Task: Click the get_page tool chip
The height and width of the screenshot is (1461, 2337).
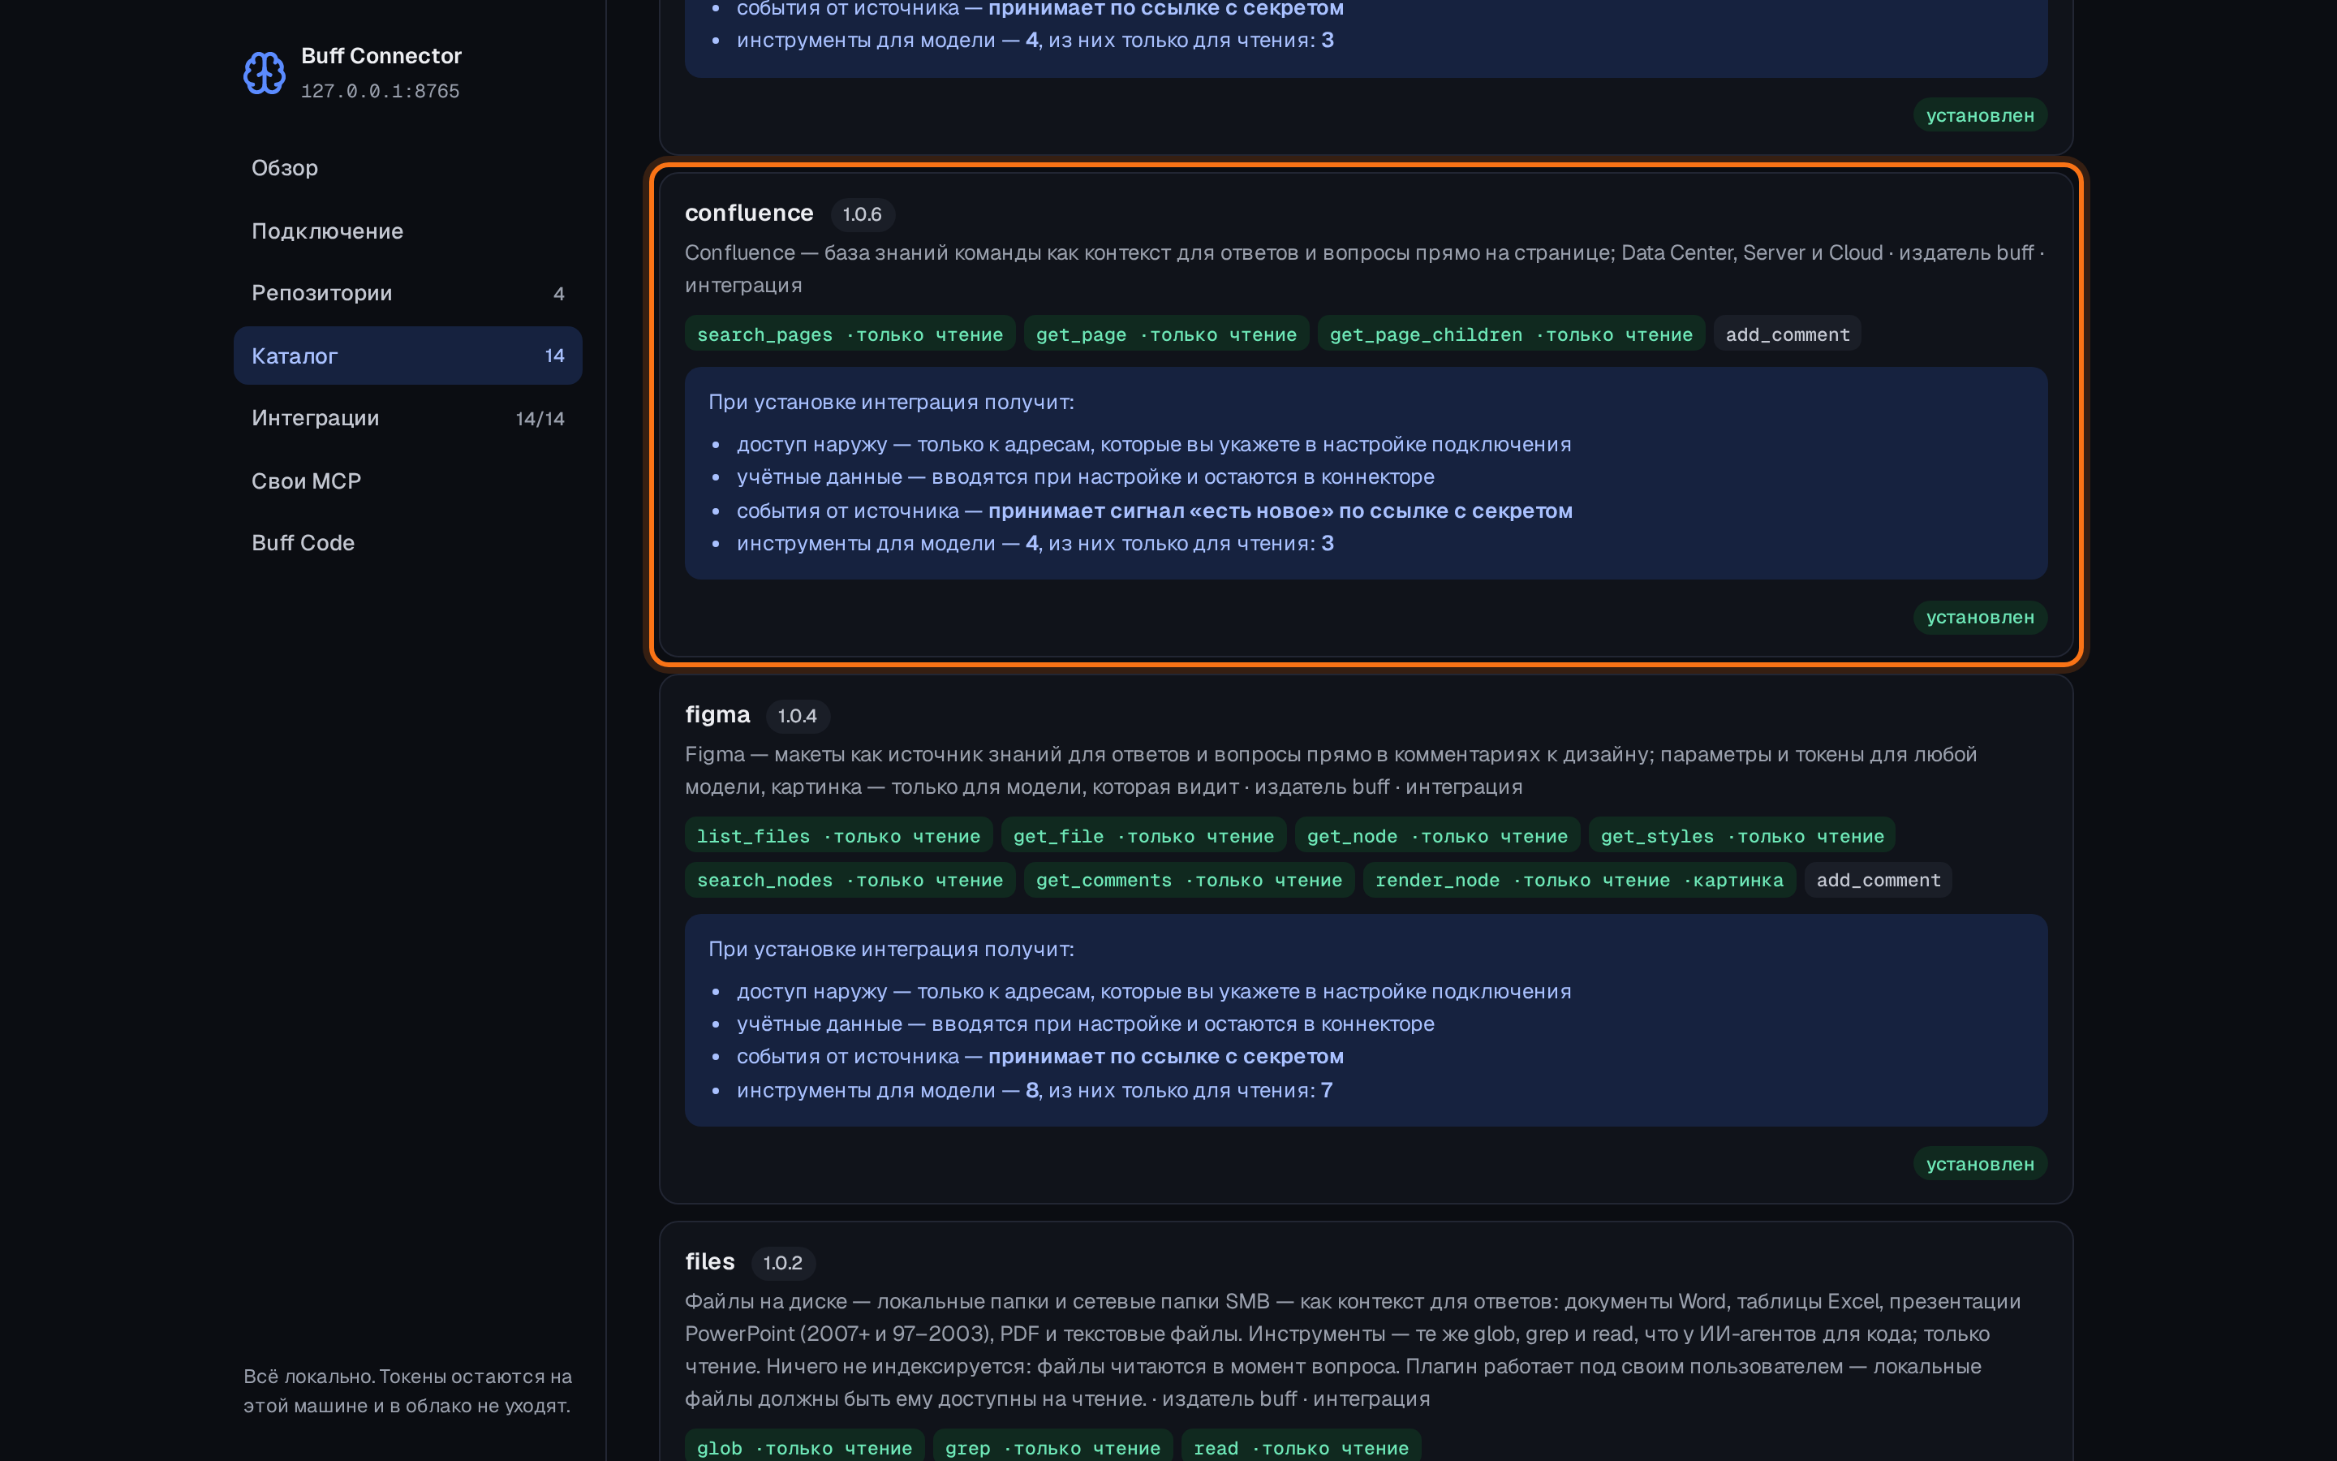Action: click(x=1165, y=334)
